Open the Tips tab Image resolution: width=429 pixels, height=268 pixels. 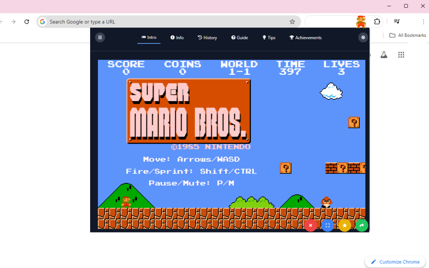269,38
